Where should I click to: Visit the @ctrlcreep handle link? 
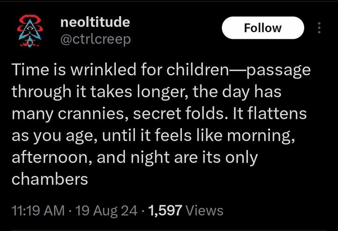click(96, 40)
